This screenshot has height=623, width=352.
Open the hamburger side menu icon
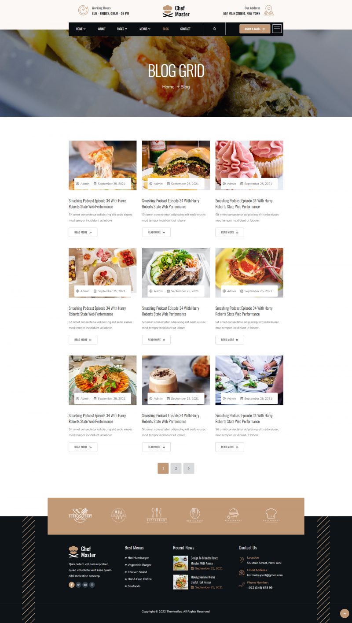[x=277, y=29]
